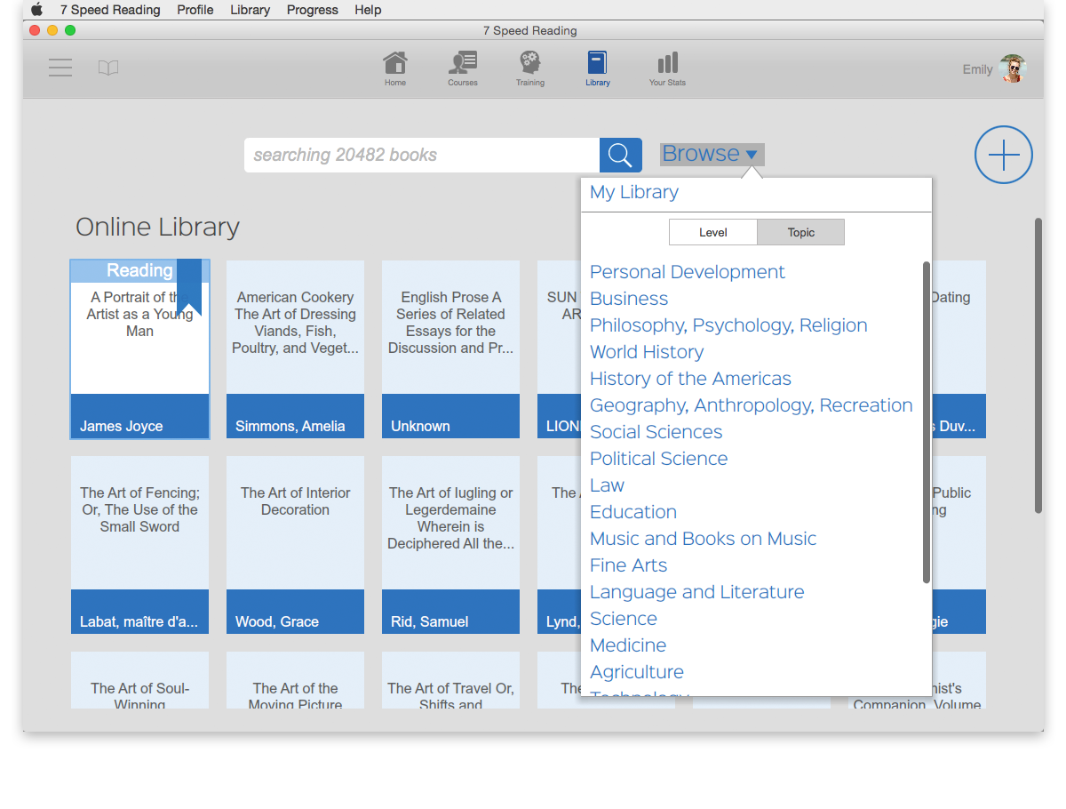
Task: Go to Home in toolbar
Action: (x=395, y=68)
